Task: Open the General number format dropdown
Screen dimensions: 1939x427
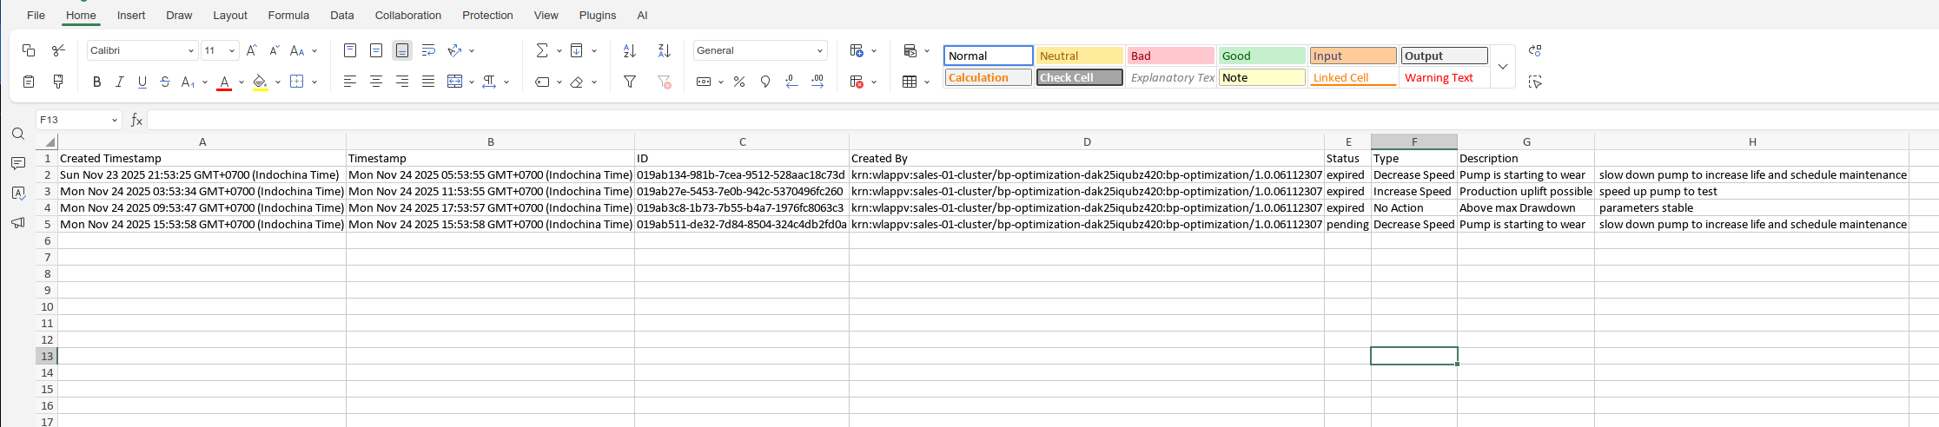Action: pyautogui.click(x=759, y=50)
